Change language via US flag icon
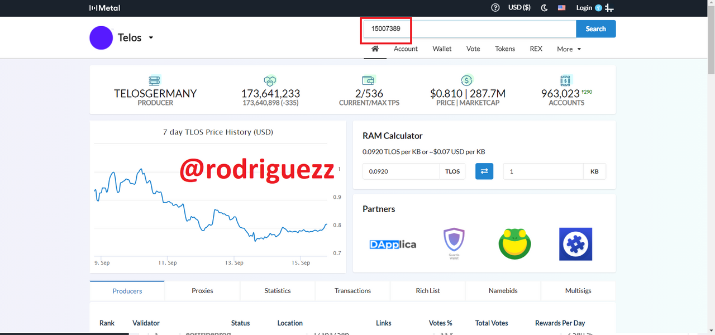This screenshot has width=715, height=335. [562, 8]
